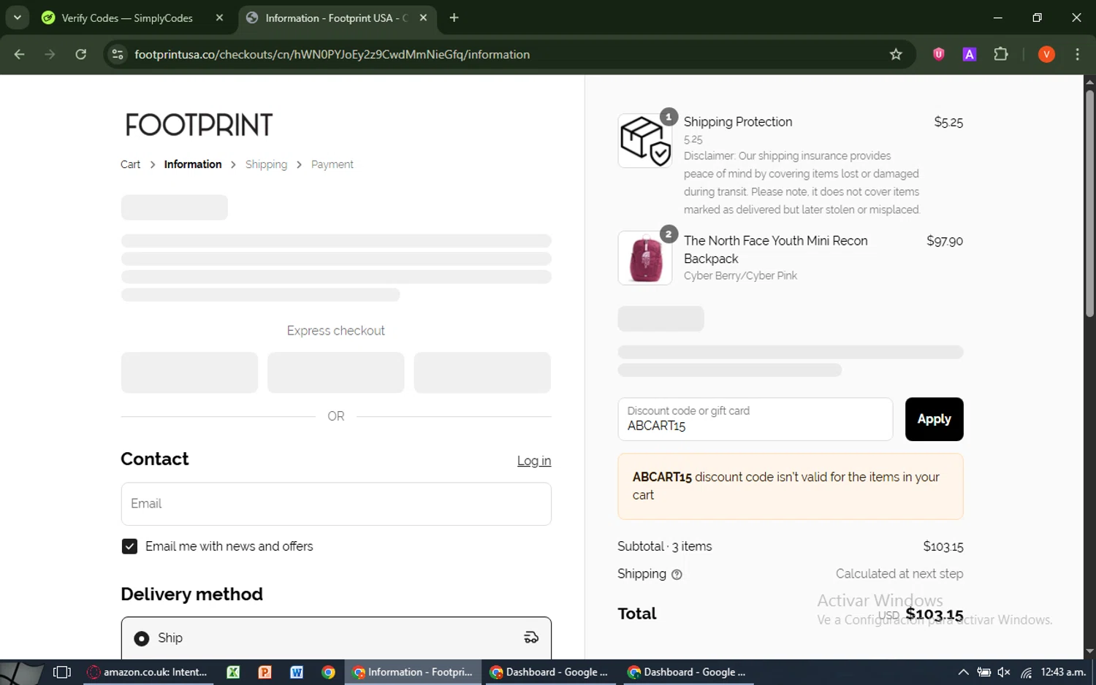Click the address bar URL
1096x685 pixels.
tap(332, 55)
